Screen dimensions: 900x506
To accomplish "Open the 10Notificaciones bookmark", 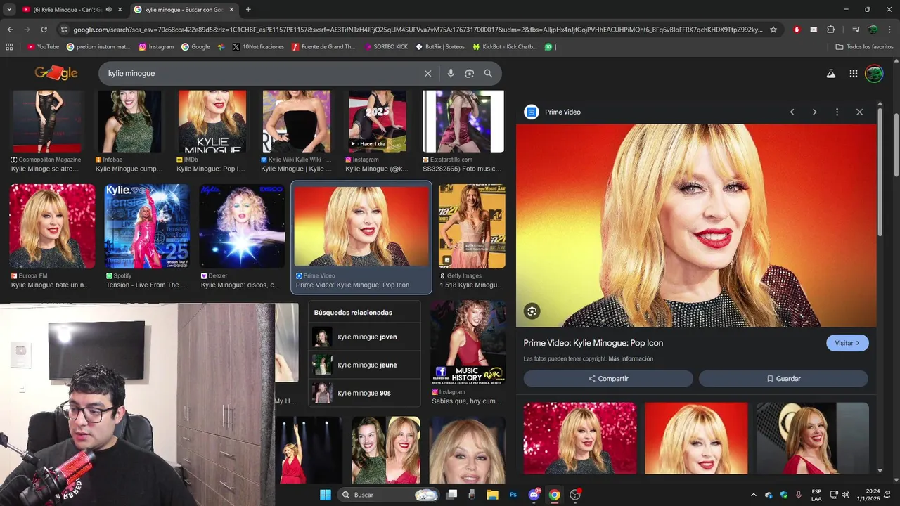I will coord(258,47).
